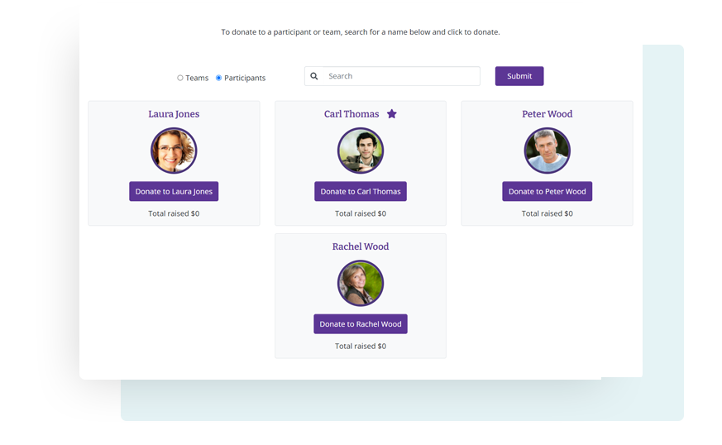Image resolution: width=722 pixels, height=445 pixels.
Task: Click Donate to Peter Wood button
Action: tap(547, 191)
